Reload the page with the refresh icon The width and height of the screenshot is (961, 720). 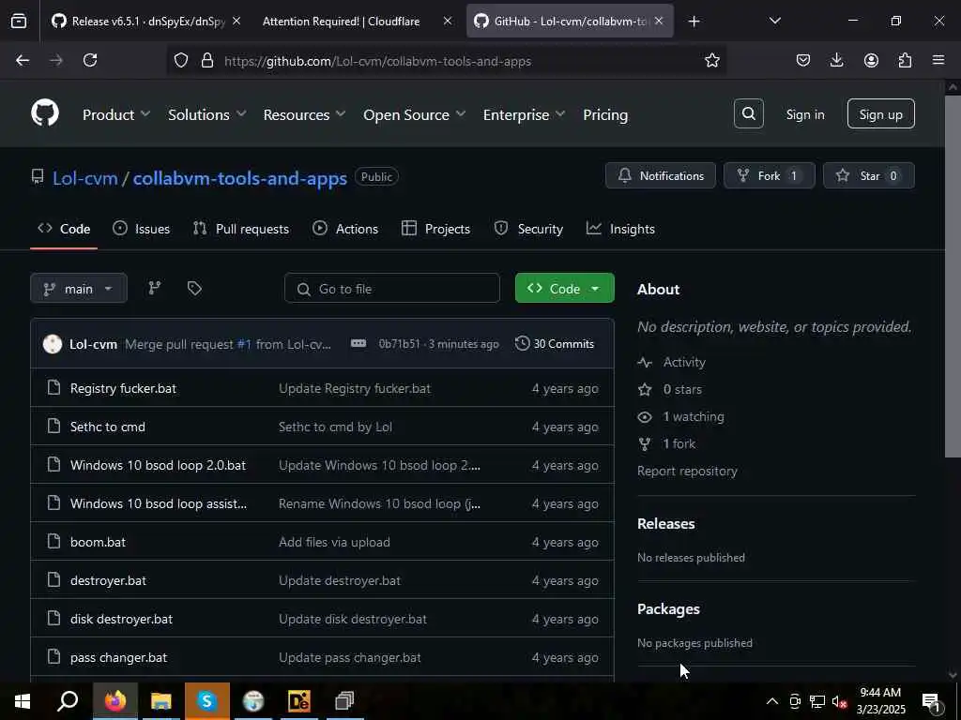[90, 60]
